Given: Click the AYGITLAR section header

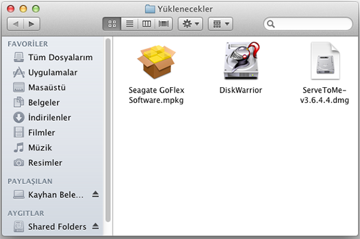Looking at the screenshot, I should click(x=26, y=213).
